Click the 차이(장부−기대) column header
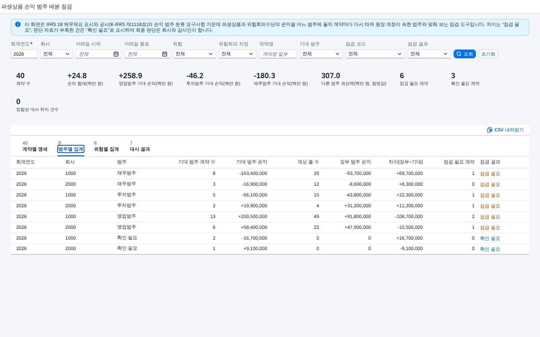Viewport: 540px width, 337px height. [405, 162]
